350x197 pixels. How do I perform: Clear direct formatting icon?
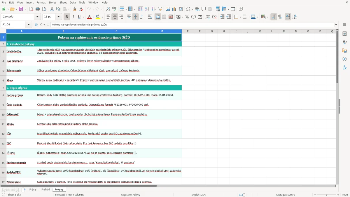coord(81,9)
